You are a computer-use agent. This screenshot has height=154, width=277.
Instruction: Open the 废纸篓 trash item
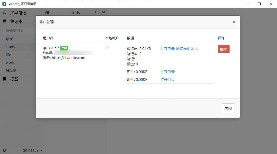pos(11,70)
